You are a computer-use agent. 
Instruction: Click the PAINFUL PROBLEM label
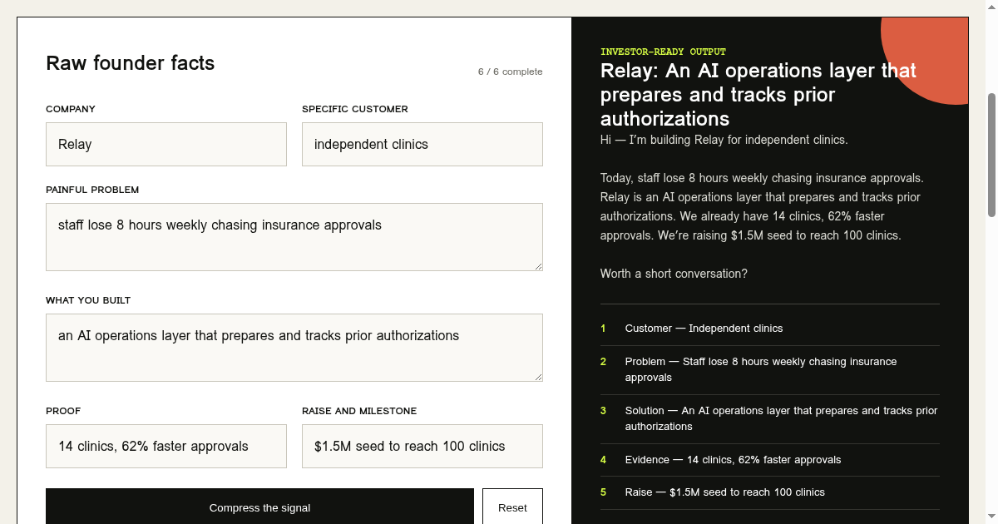(92, 190)
